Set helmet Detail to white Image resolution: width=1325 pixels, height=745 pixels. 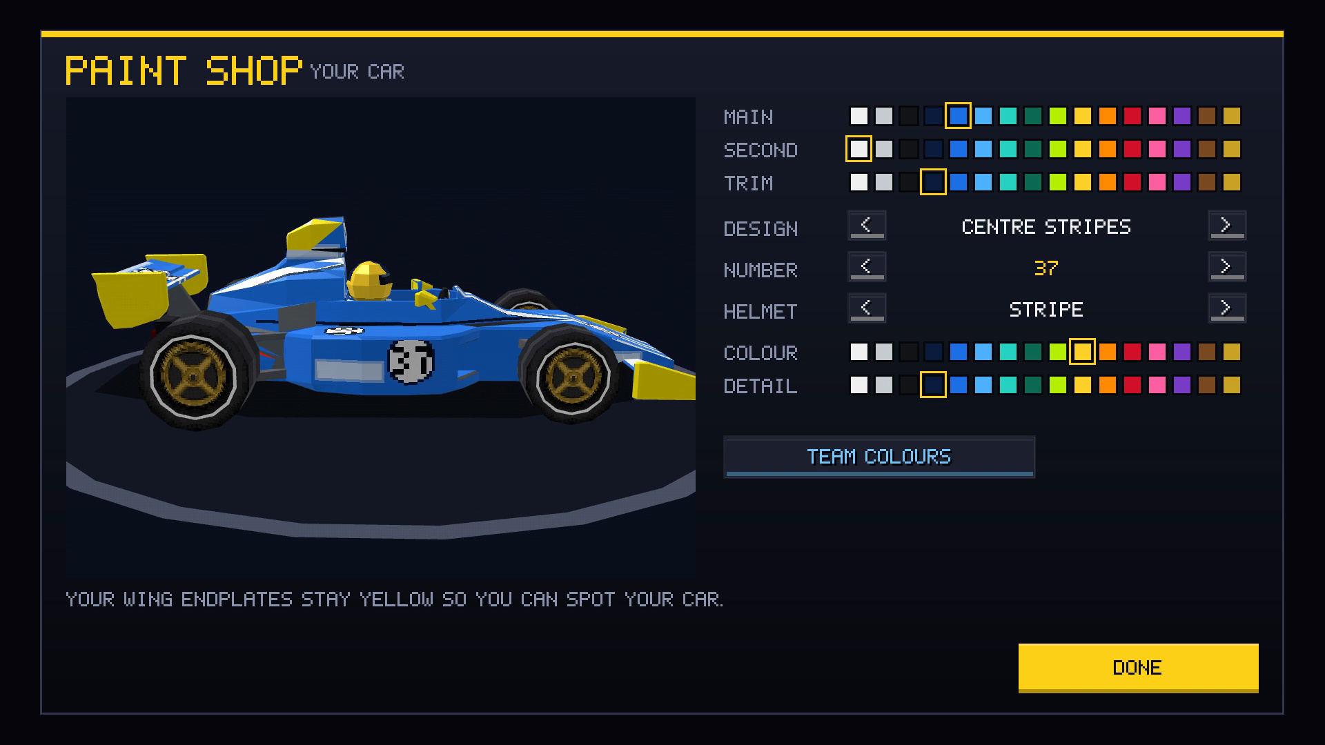859,385
